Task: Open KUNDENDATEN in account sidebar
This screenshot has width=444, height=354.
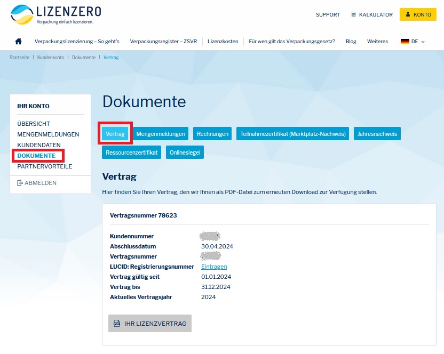Action: coord(39,145)
